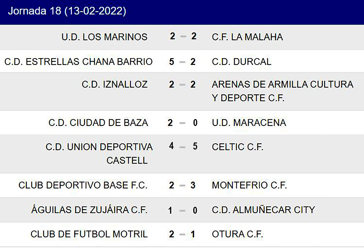Click on C.D. Ciudad de Baza

point(98,123)
